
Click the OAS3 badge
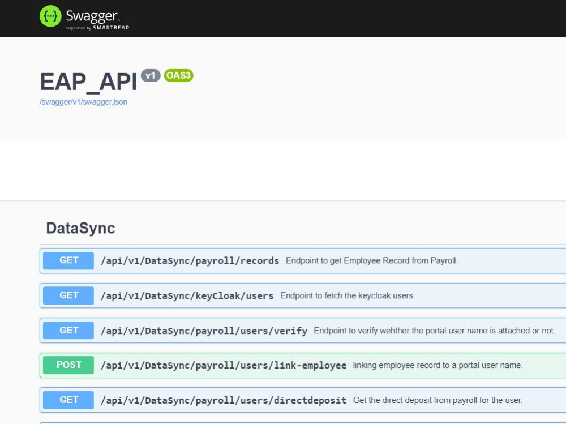pos(179,75)
